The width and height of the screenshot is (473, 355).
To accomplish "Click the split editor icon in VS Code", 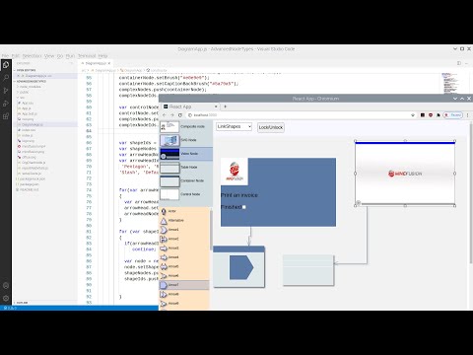I will coord(459,63).
